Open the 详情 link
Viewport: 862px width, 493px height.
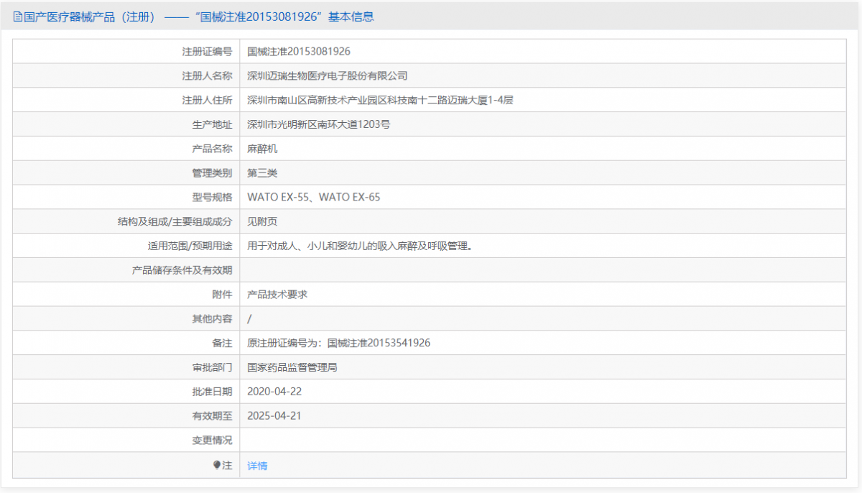257,466
